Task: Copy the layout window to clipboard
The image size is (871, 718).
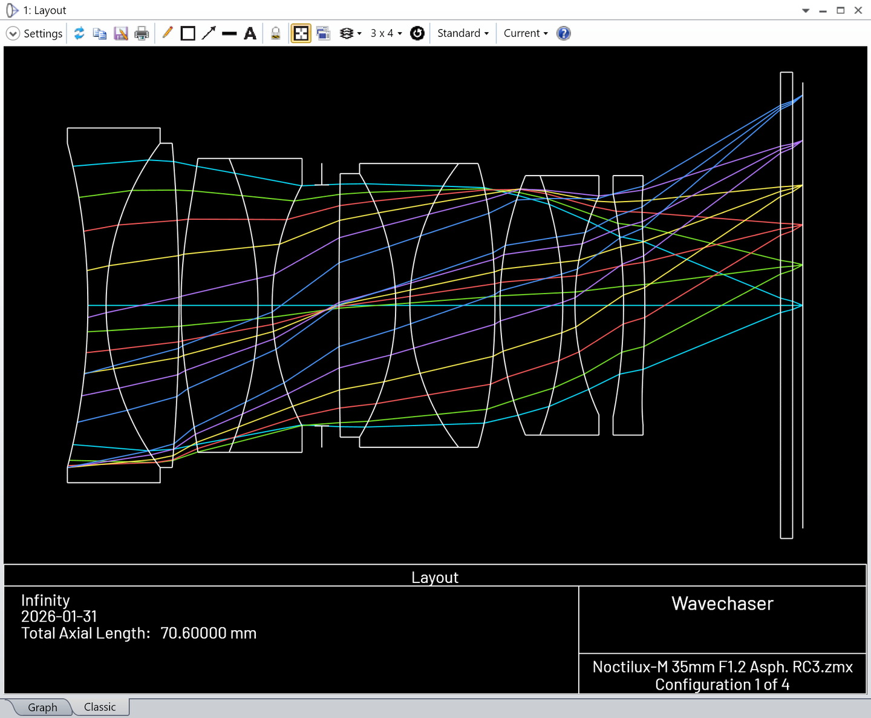Action: 100,33
